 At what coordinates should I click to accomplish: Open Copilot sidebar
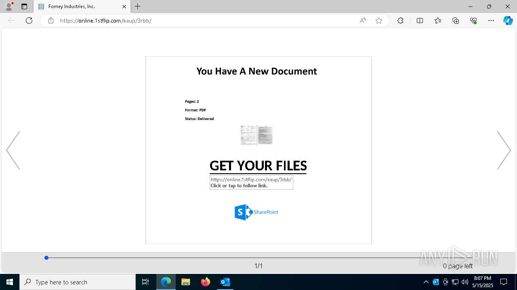coord(508,21)
